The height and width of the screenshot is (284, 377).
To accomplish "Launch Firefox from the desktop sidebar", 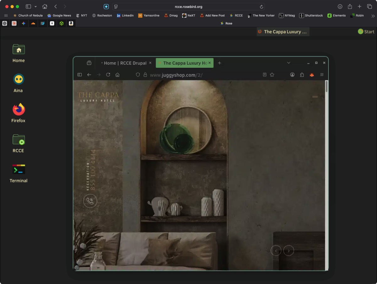I will (x=19, y=110).
